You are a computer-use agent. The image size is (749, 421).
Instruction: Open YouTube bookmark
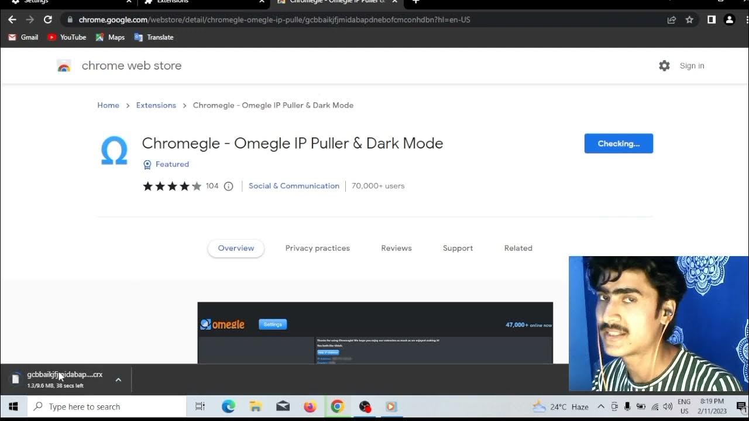click(x=67, y=37)
